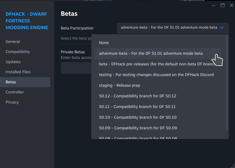Select the staging Release prep branch
The image size is (235, 168).
pos(119,85)
